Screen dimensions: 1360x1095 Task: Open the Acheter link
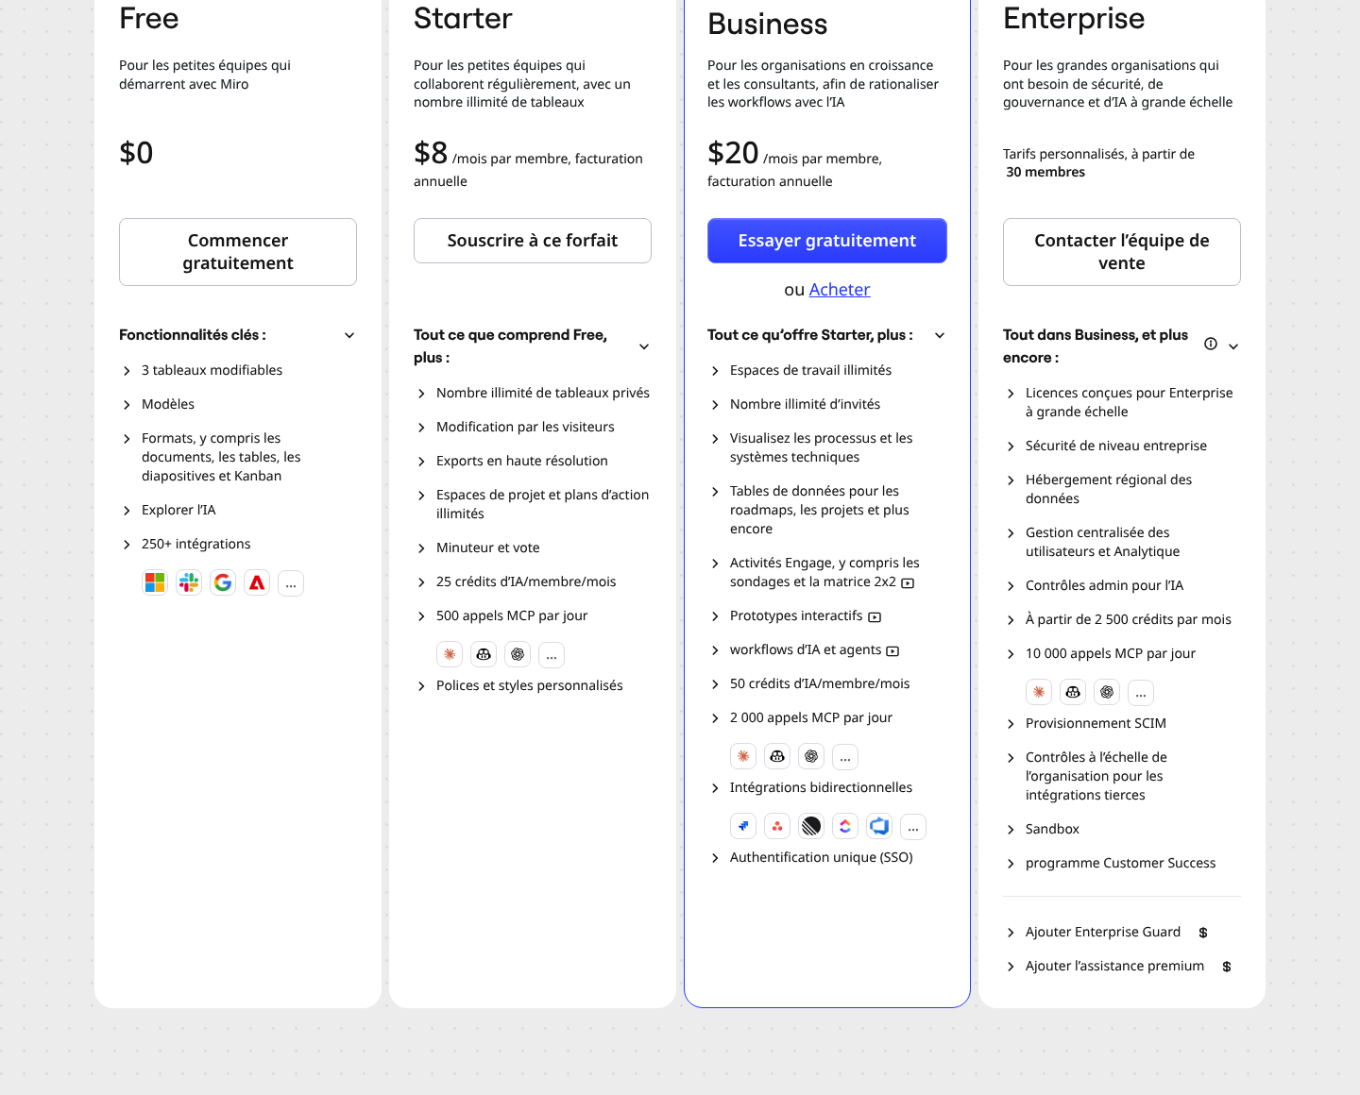840,290
